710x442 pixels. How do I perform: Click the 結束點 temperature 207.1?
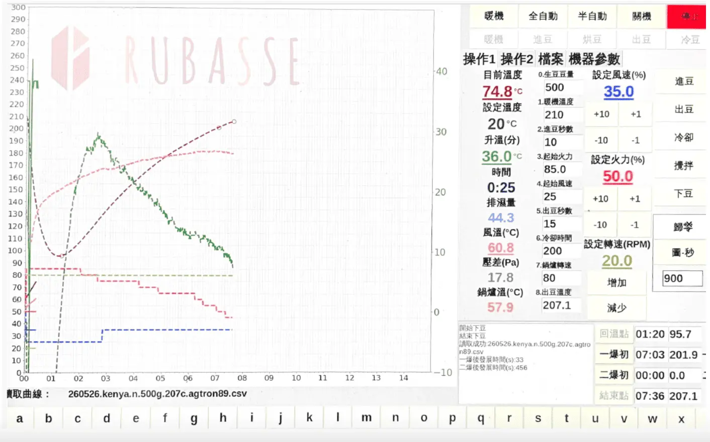(x=683, y=396)
